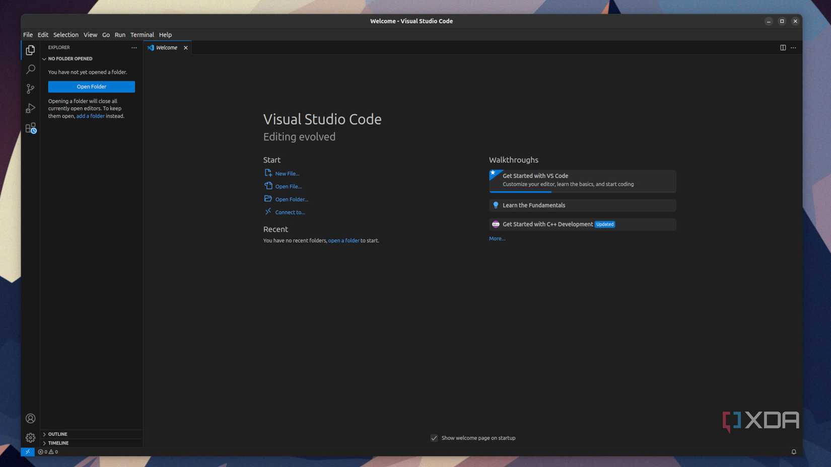This screenshot has height=467, width=831.
Task: Click the Connect to link
Action: pos(289,212)
